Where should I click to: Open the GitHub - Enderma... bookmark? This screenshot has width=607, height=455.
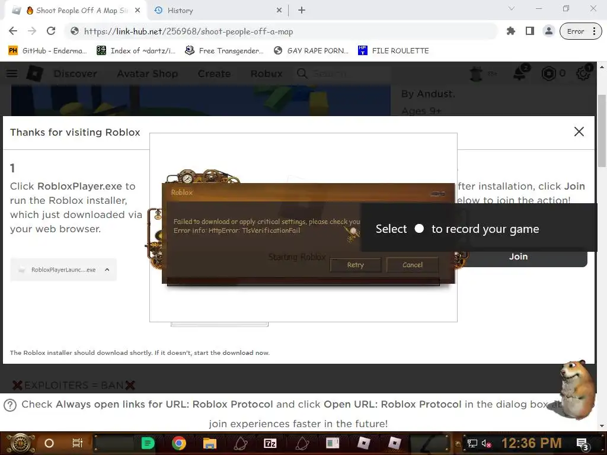[47, 51]
